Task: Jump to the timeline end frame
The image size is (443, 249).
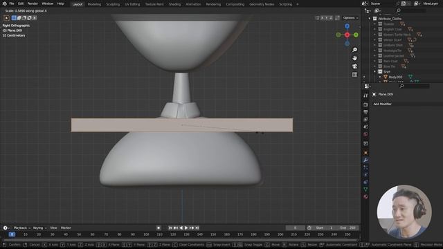Action: (197, 228)
